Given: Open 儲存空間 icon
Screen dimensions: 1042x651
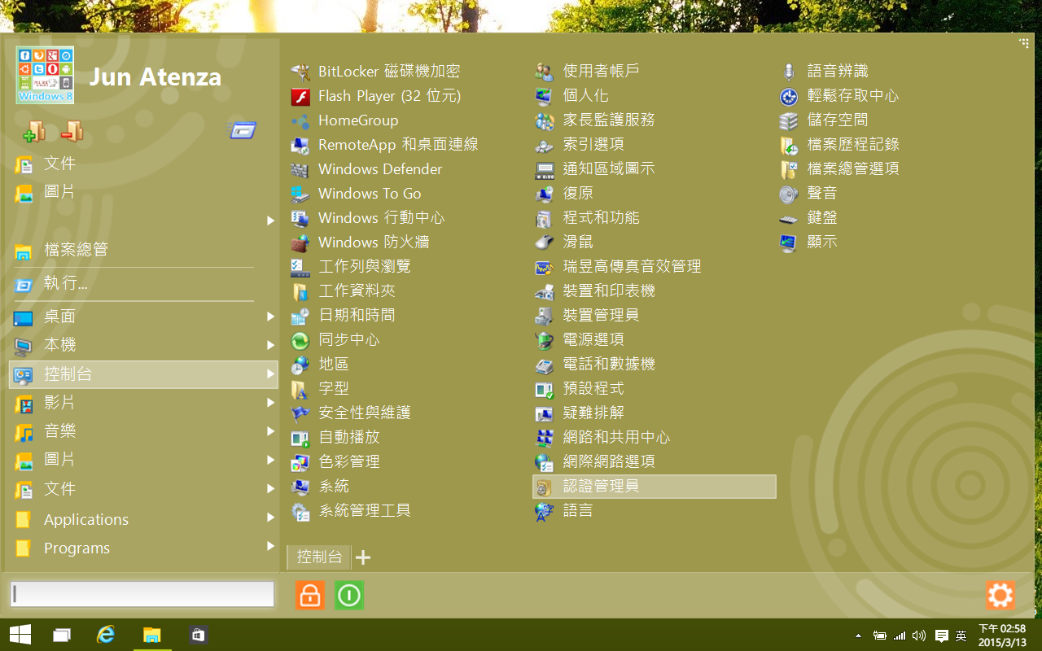Looking at the screenshot, I should [789, 120].
